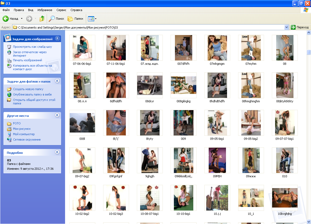Click the folder icon in the address bar
The width and height of the screenshot is (311, 224).
15,27
